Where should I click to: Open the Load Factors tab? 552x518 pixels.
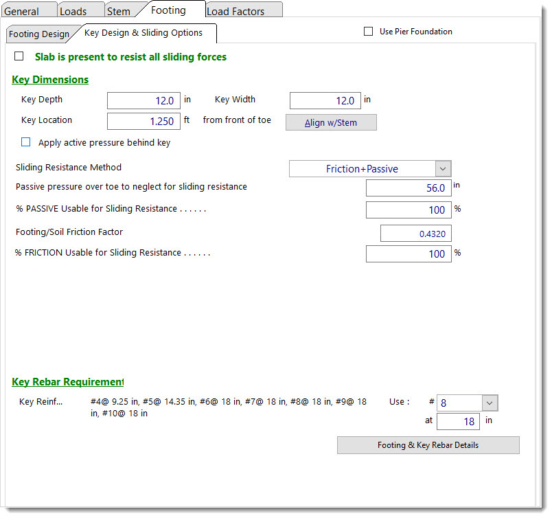pyautogui.click(x=235, y=11)
